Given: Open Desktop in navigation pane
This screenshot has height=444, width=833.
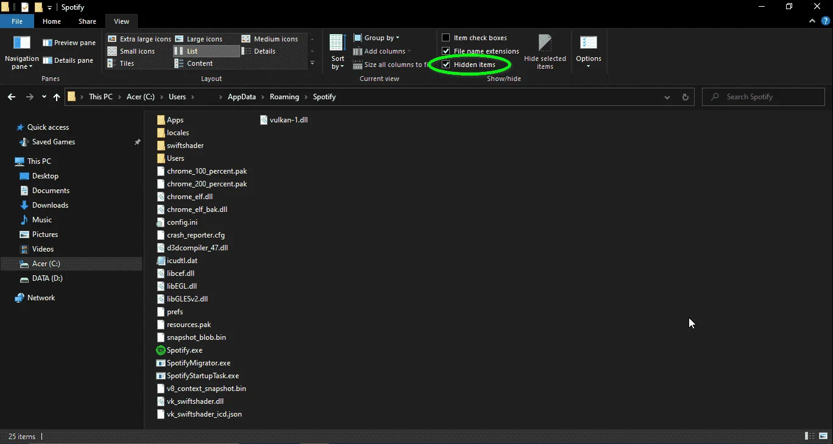Looking at the screenshot, I should point(45,176).
